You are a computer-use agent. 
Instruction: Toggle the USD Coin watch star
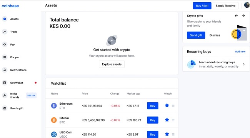click(167, 134)
